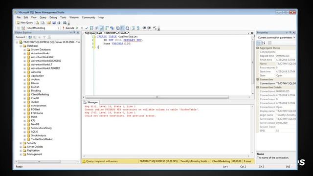Open the Help menu
This screenshot has width=313, height=176.
(101, 18)
